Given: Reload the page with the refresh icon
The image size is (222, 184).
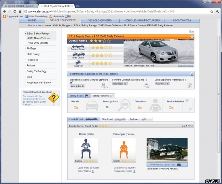Looking at the screenshot, I should click(15, 11).
